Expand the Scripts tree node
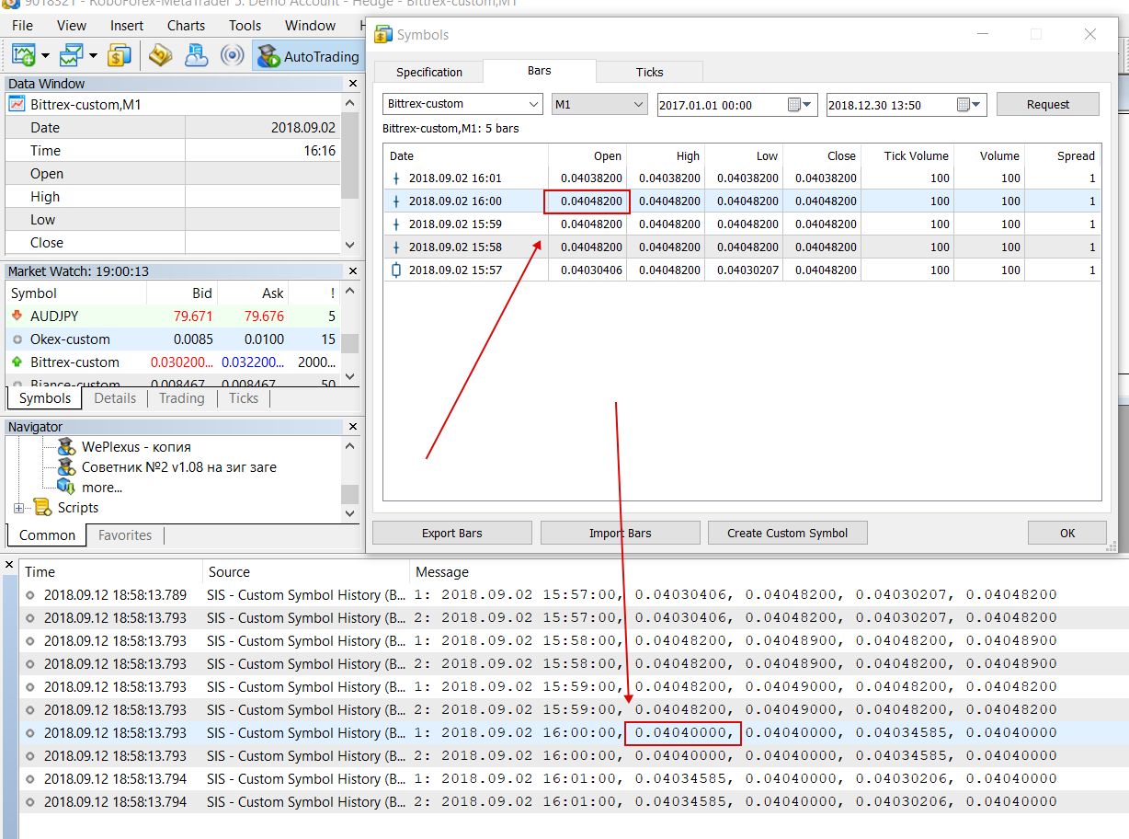 (18, 508)
